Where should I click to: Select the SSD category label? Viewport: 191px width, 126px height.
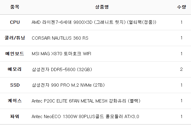(x=15, y=85)
